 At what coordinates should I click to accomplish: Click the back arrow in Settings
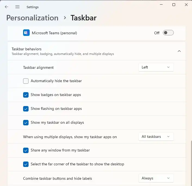(7, 7)
